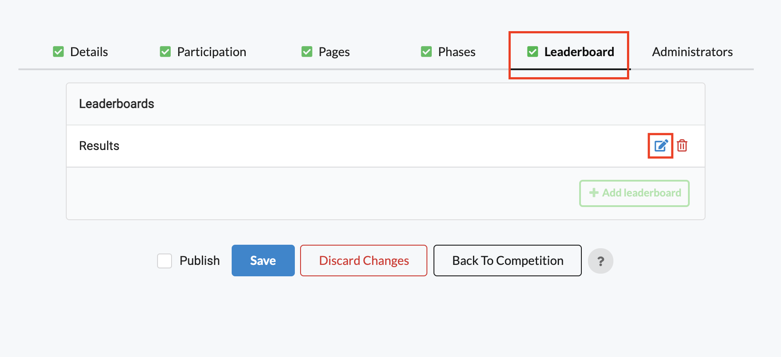This screenshot has width=781, height=357.
Task: Select the Participation tab
Action: coord(211,51)
